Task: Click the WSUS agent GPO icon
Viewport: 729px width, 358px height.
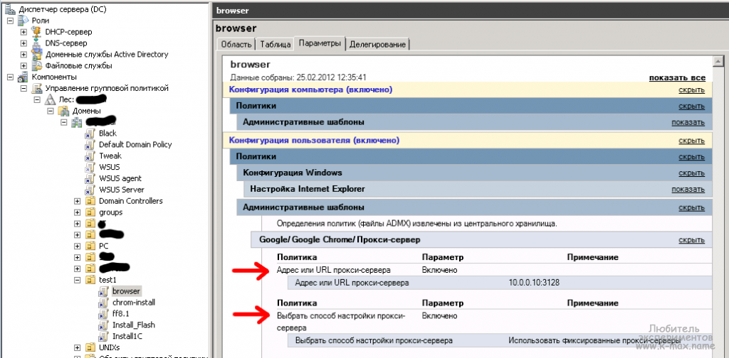Action: (90, 178)
